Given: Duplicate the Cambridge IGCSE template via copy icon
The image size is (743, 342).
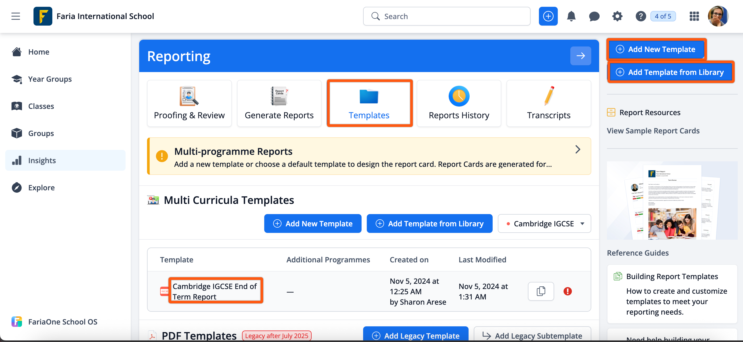Looking at the screenshot, I should [541, 291].
